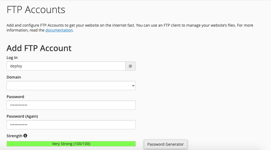Click the Domain field label
The image size is (271, 150).
[x=14, y=77]
